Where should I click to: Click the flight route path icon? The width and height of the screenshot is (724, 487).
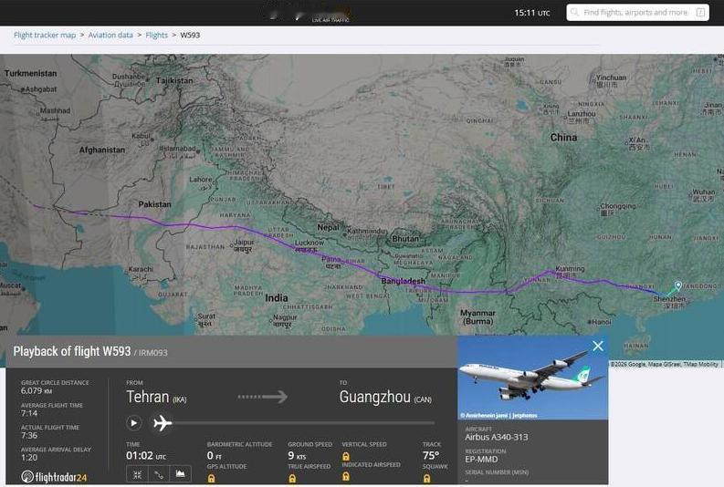click(x=159, y=474)
